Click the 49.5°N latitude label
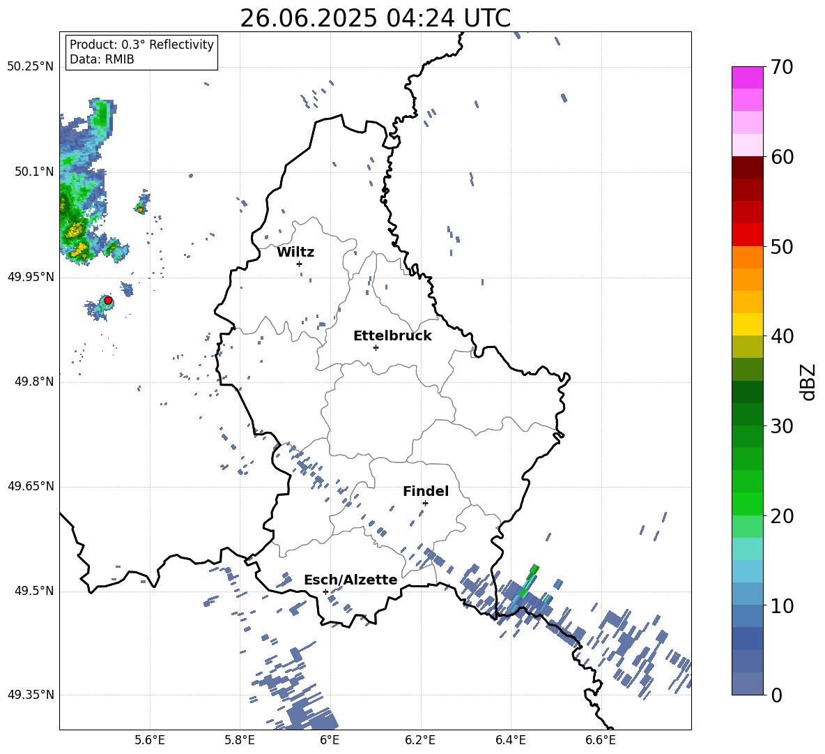 (x=34, y=591)
